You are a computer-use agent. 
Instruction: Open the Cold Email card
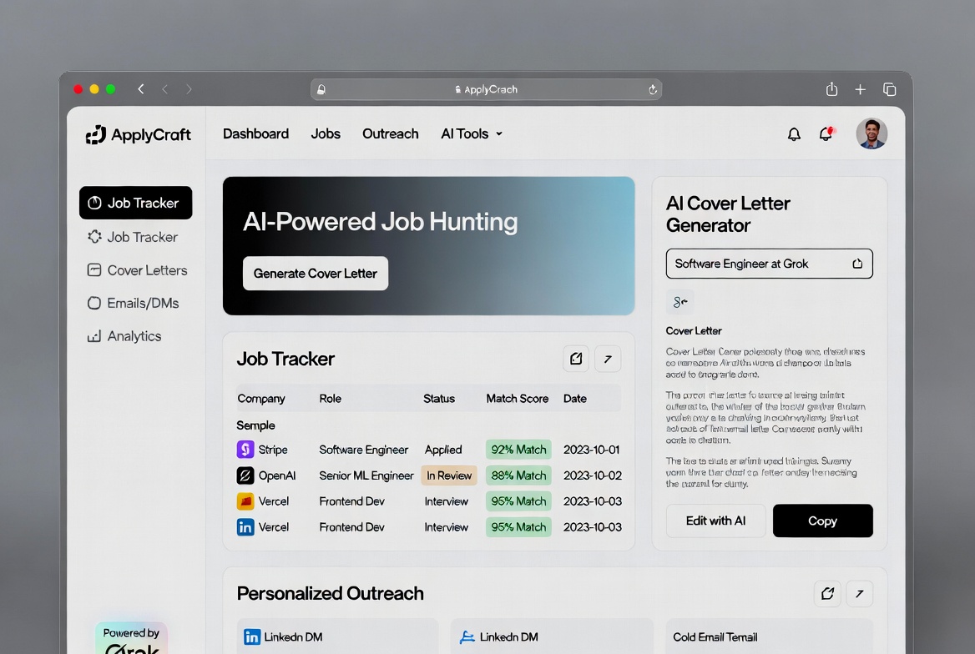pos(769,636)
